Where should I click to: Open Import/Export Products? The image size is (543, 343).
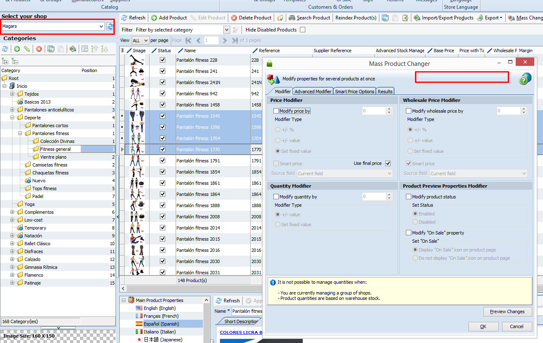(x=443, y=18)
